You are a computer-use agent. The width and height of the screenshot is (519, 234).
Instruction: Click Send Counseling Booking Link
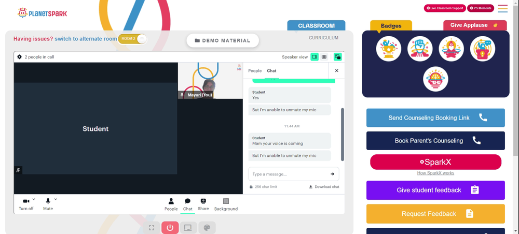click(x=435, y=118)
